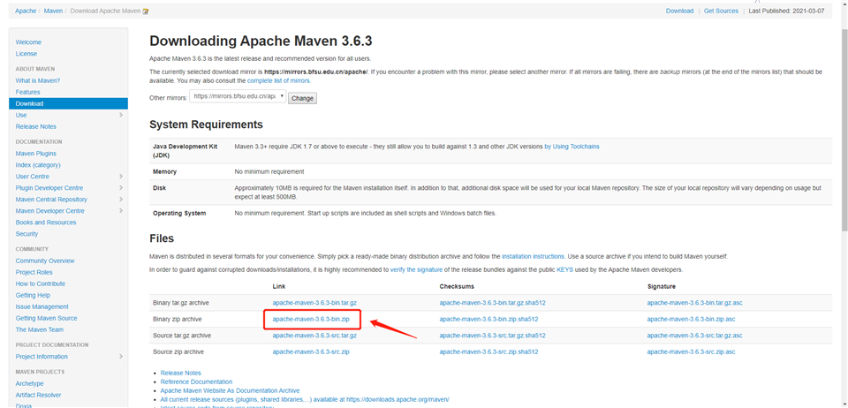Open Release Notes link in the bullet list
848x408 pixels.
point(180,373)
